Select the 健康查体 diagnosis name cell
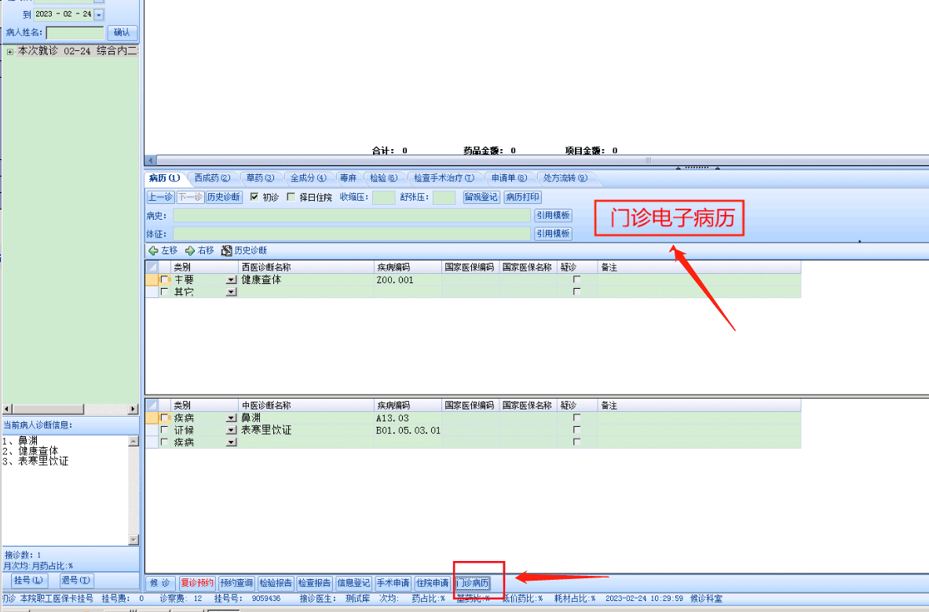Image resolution: width=929 pixels, height=612 pixels. (x=305, y=279)
